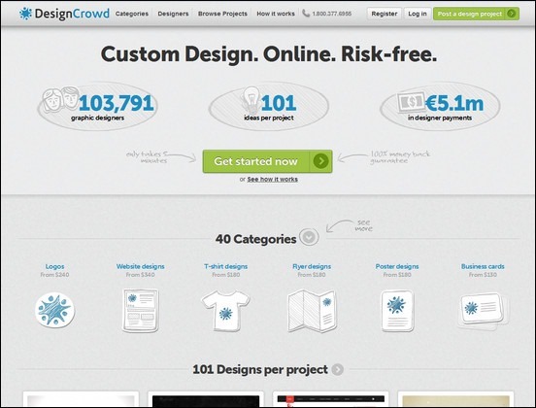536x408 pixels.
Task: Click the T-shirt sketch icon
Action: click(x=225, y=311)
